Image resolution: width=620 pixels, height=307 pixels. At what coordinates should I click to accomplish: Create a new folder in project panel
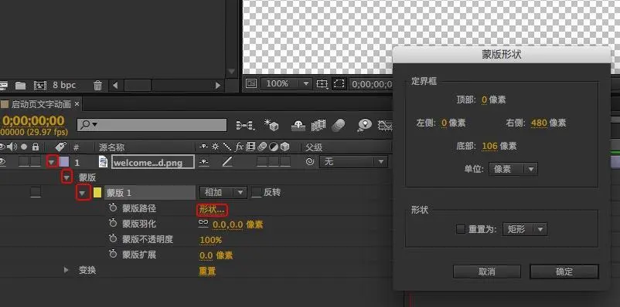point(20,85)
